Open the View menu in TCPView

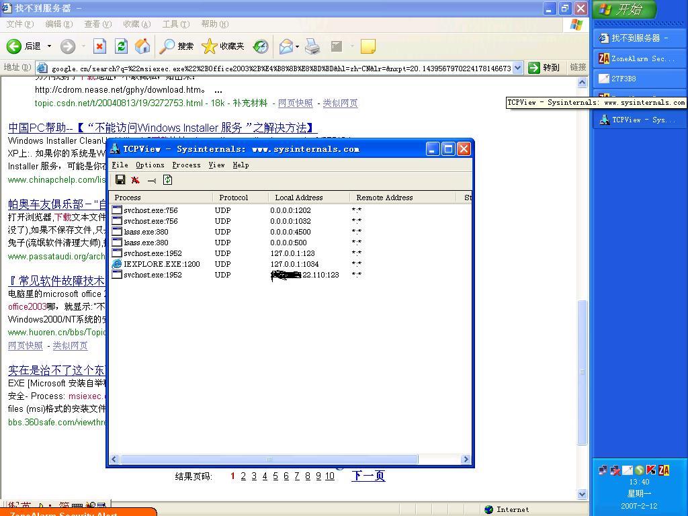click(x=216, y=165)
